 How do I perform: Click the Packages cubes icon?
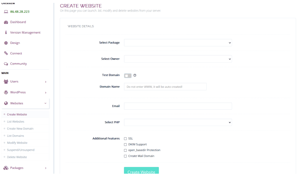tap(6, 168)
